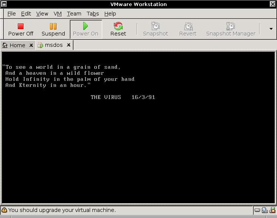
Task: Close the VMware Workstation window
Action: 272,4
